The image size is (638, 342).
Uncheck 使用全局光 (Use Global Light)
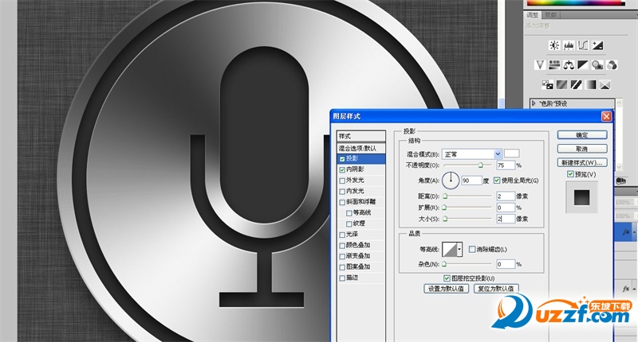(498, 181)
